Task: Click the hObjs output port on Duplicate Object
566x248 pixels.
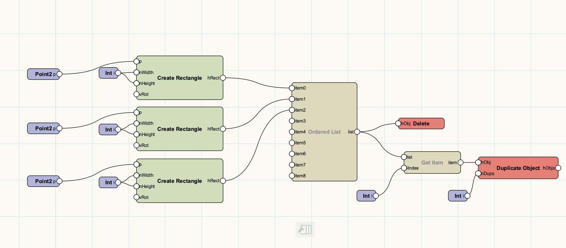Action: point(558,168)
